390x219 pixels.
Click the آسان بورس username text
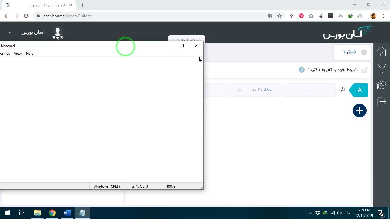tap(33, 32)
